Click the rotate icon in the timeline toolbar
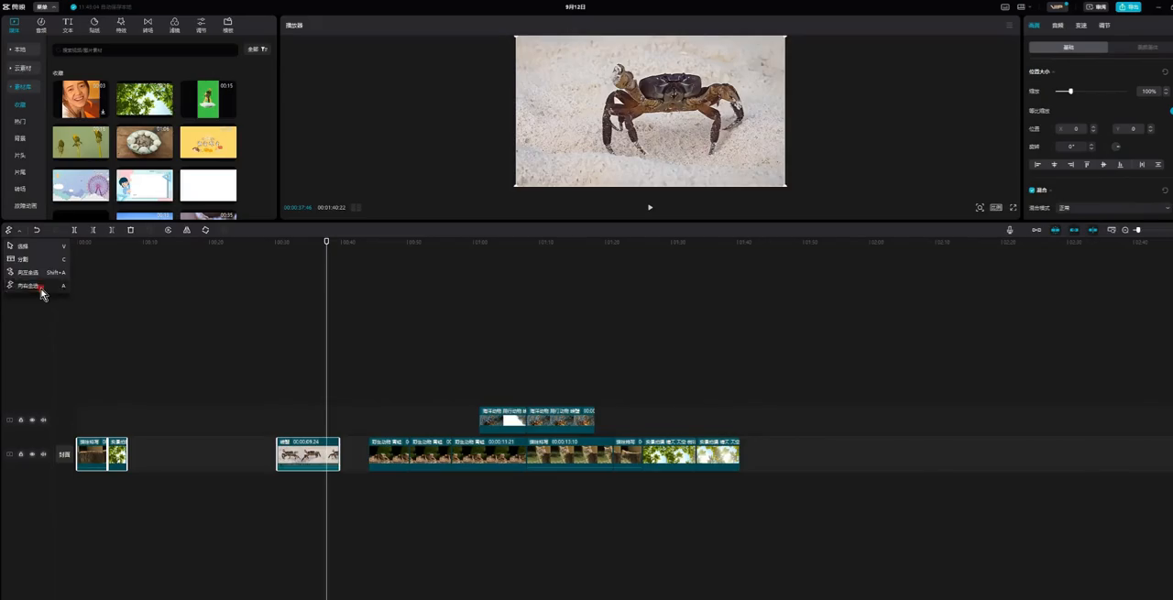Image resolution: width=1173 pixels, height=600 pixels. (205, 230)
